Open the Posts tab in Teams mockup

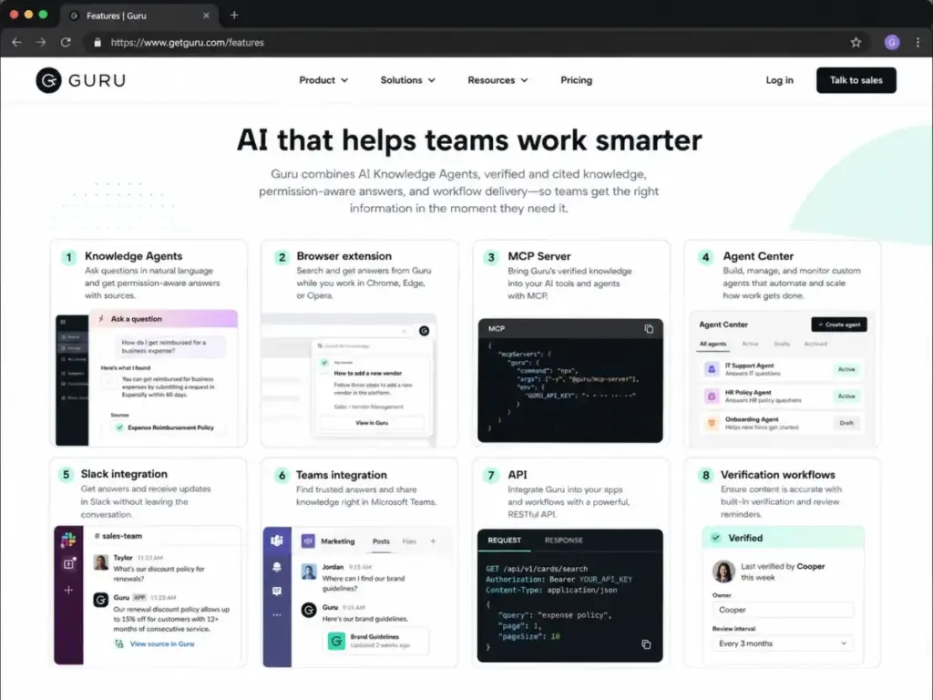pyautogui.click(x=381, y=541)
